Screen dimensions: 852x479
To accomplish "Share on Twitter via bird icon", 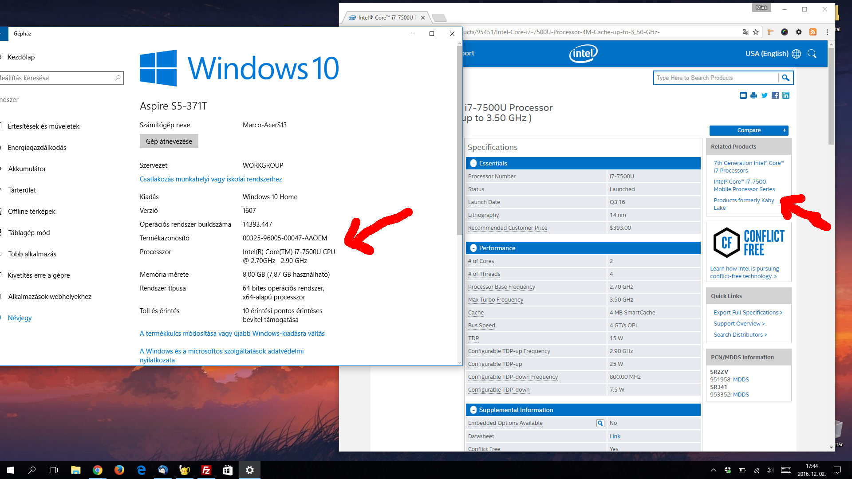I will coord(764,95).
